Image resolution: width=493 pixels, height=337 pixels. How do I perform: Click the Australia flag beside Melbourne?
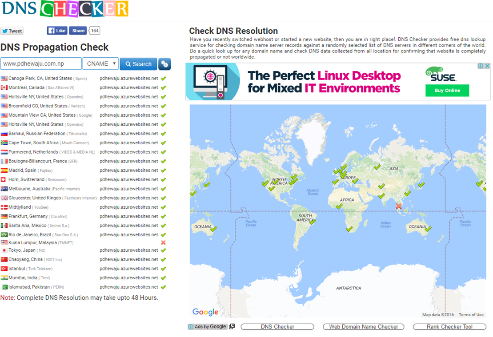(4, 189)
